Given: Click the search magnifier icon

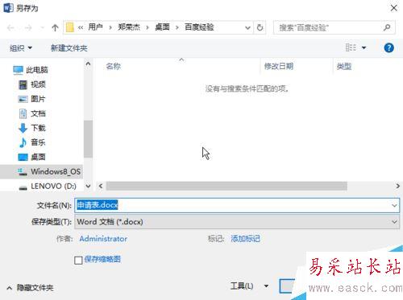Looking at the screenshot, I should coord(387,27).
